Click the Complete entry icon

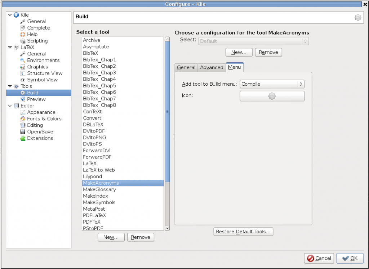coord(23,28)
